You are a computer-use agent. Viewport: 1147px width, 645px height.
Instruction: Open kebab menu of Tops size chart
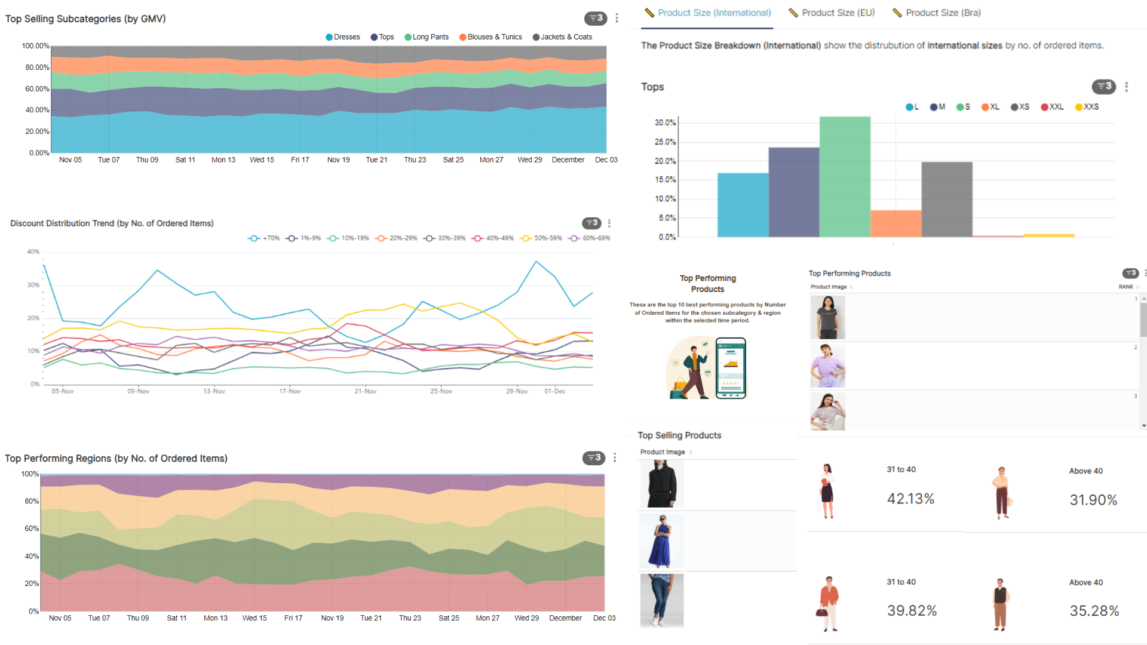click(1126, 87)
